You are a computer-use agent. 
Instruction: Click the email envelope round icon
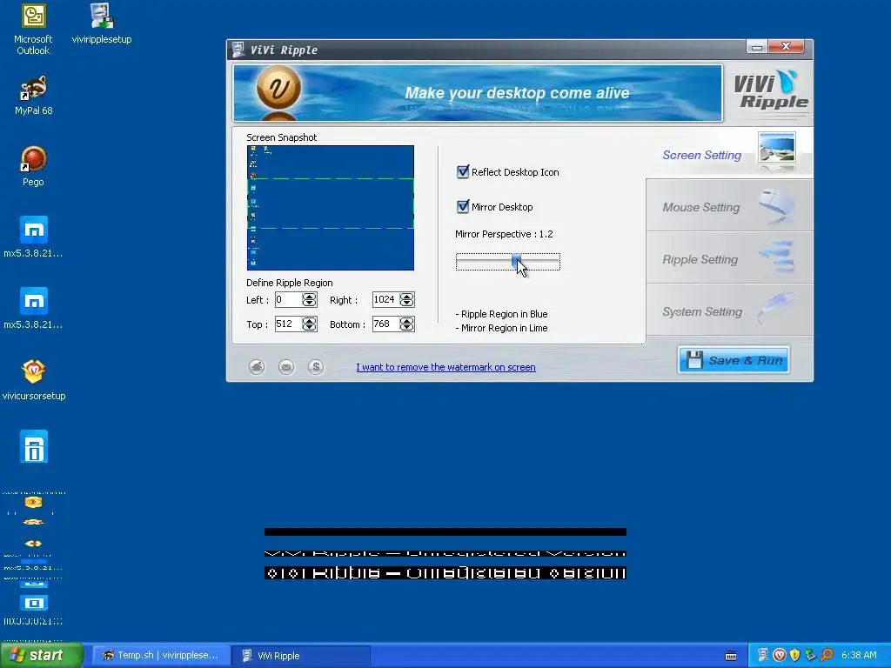(x=286, y=367)
